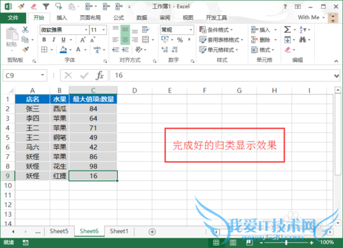Click the Find binoculars icon
Image resolution: width=343 pixels, height=248 pixels.
coord(303,40)
